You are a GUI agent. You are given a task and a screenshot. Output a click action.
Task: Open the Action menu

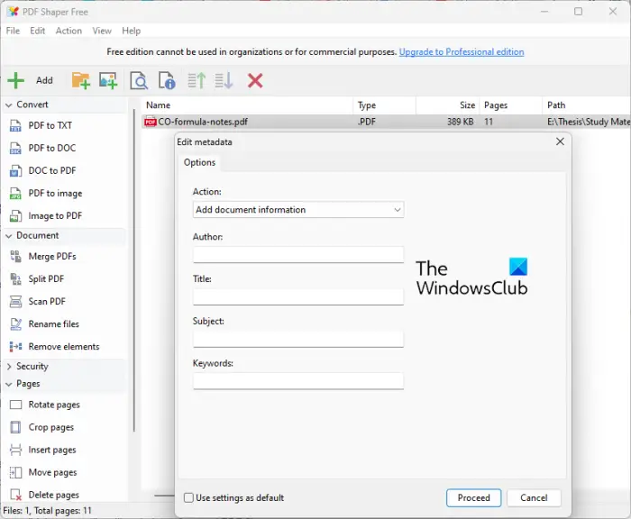click(69, 31)
